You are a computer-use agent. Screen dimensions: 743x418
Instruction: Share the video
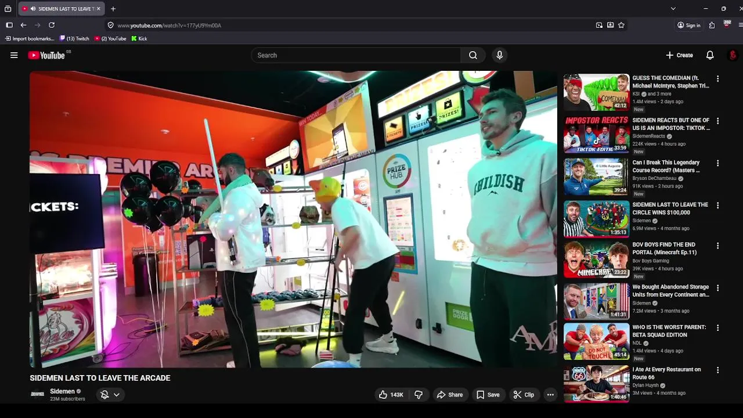coord(450,395)
